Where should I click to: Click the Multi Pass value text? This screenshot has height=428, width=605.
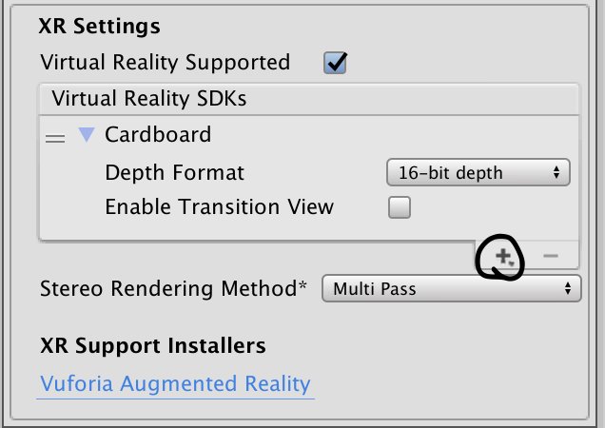pos(374,288)
